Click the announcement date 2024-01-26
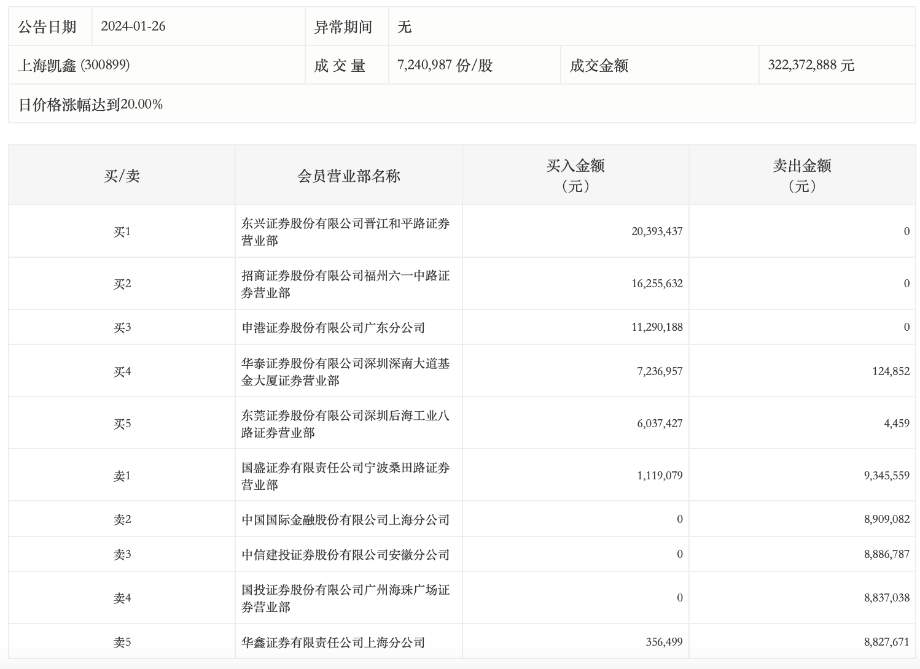The width and height of the screenshot is (920, 669). (x=133, y=26)
